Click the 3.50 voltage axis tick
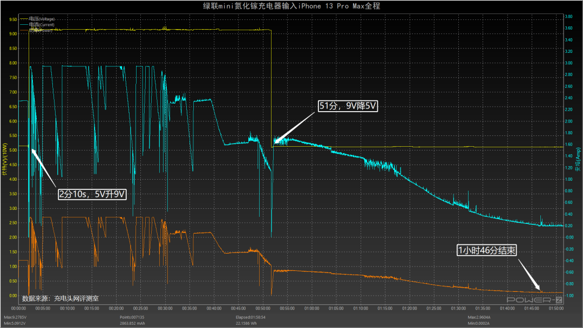Screen dimensions: 583x328 (13, 194)
